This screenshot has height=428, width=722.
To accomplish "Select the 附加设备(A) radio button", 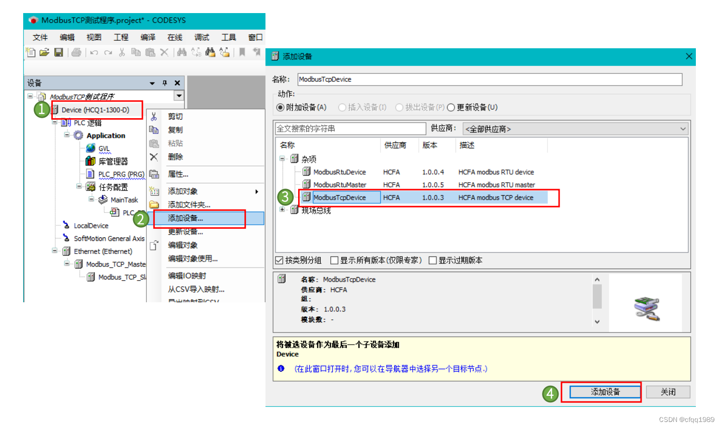I will 281,107.
